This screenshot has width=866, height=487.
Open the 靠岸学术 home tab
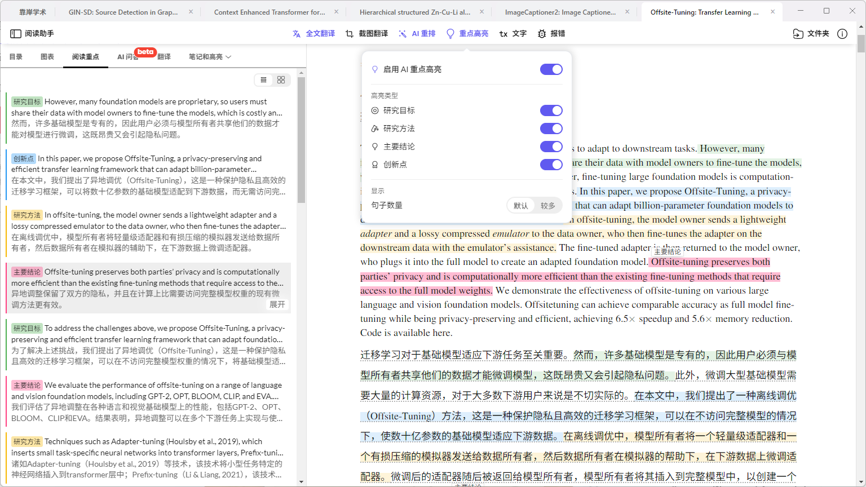click(33, 12)
